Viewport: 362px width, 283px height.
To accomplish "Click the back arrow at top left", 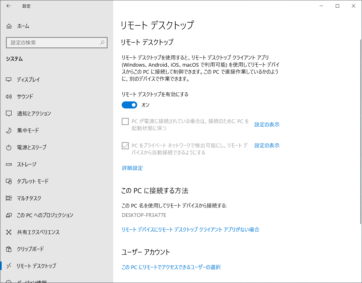I will [x=8, y=6].
